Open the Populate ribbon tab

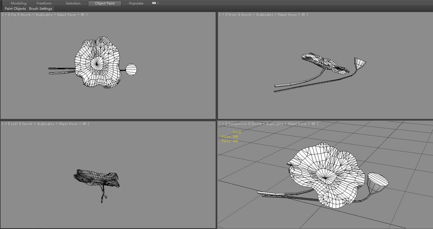coord(136,3)
